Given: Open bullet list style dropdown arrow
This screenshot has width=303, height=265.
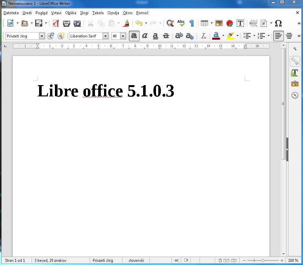Looking at the screenshot, I should (x=254, y=36).
